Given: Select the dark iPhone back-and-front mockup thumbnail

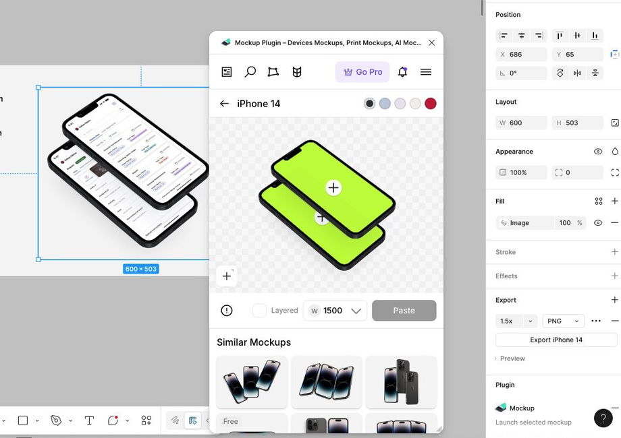Looking at the screenshot, I should click(x=401, y=381).
